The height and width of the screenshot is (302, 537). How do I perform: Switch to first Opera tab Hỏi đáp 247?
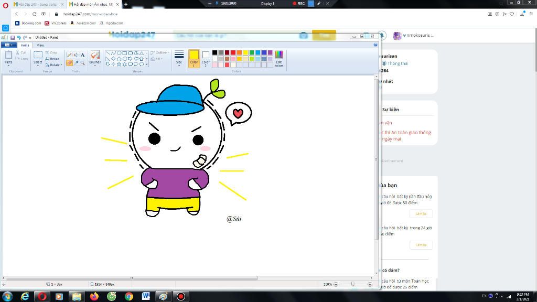coord(38,4)
